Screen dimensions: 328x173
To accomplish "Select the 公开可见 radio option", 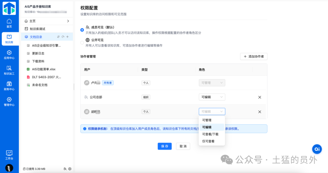I will 82,42.
